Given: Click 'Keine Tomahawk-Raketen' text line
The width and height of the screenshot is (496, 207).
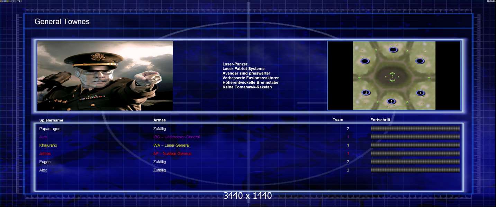Looking at the screenshot, I should [x=247, y=87].
